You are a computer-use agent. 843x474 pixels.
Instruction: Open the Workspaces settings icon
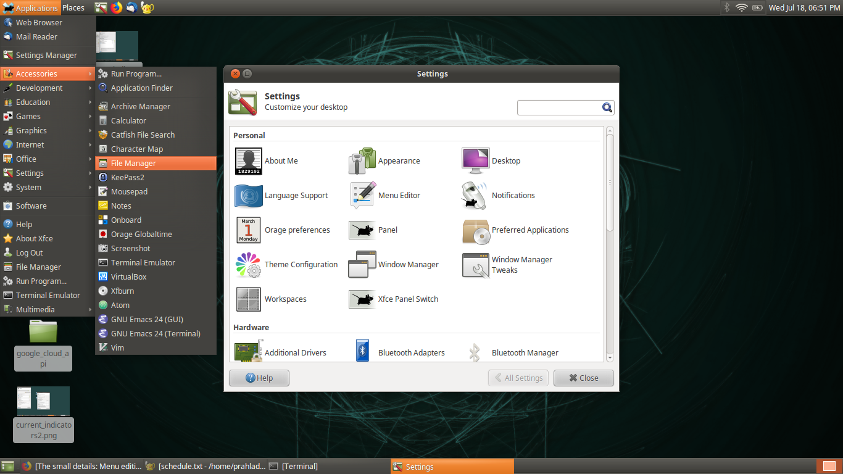[x=249, y=299]
